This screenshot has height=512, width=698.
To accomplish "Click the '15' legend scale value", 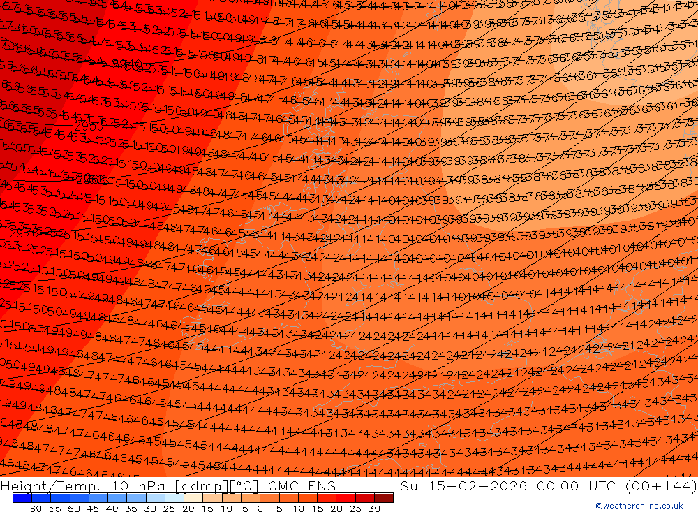I will 318,509.
